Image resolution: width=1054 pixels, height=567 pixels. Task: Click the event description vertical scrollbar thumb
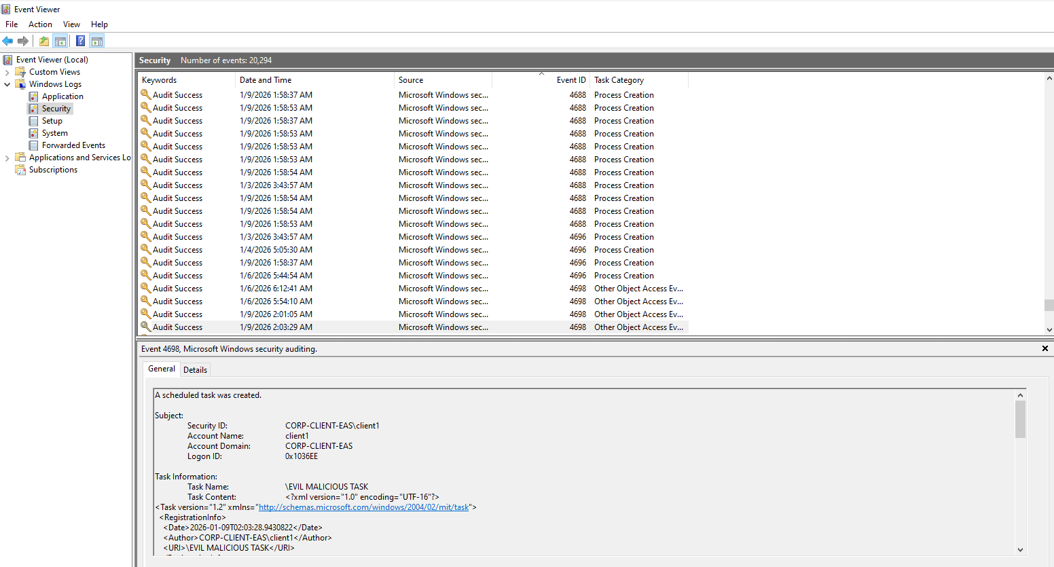(1020, 420)
